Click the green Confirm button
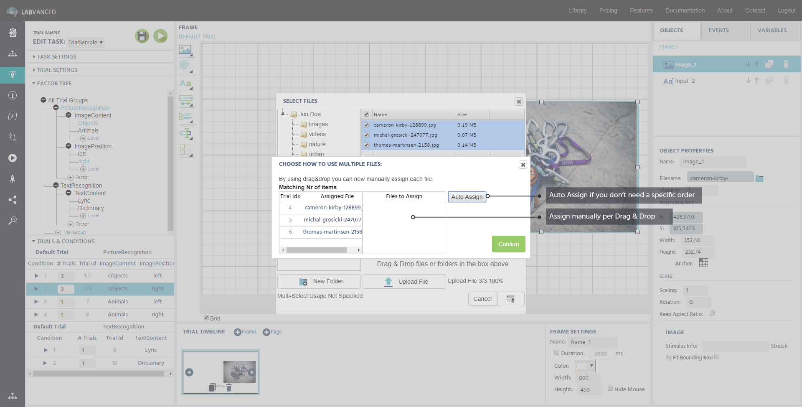 [x=508, y=244]
